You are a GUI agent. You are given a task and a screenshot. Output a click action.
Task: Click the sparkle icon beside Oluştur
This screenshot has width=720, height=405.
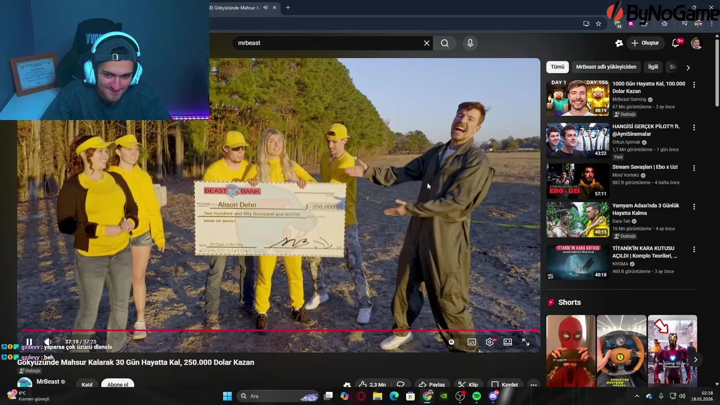click(619, 43)
